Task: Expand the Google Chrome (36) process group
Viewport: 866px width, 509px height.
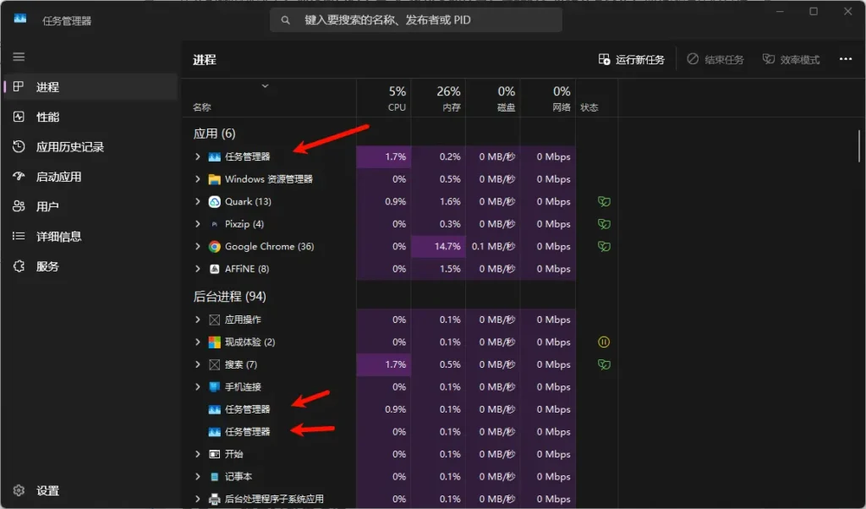Action: point(197,246)
